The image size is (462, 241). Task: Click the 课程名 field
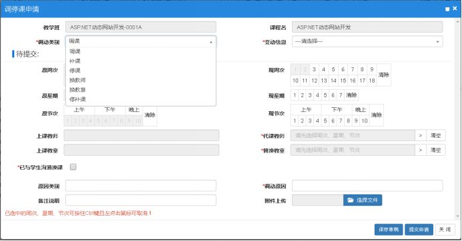[x=367, y=27]
